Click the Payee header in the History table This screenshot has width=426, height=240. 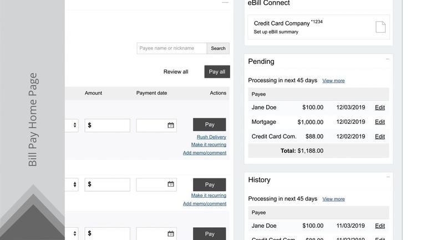258,213
